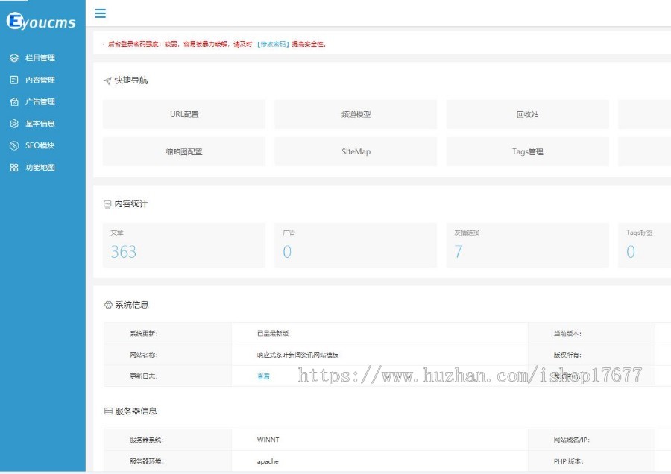The image size is (671, 474).
Task: Click the red weak password warning text
Action: click(x=216, y=44)
